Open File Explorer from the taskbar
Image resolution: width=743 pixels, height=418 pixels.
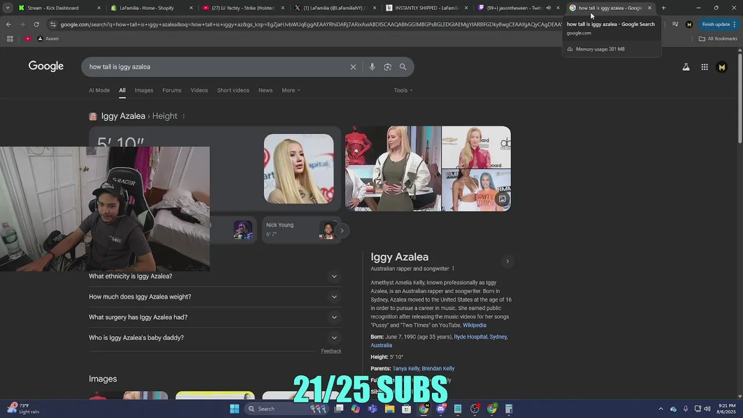(x=389, y=409)
